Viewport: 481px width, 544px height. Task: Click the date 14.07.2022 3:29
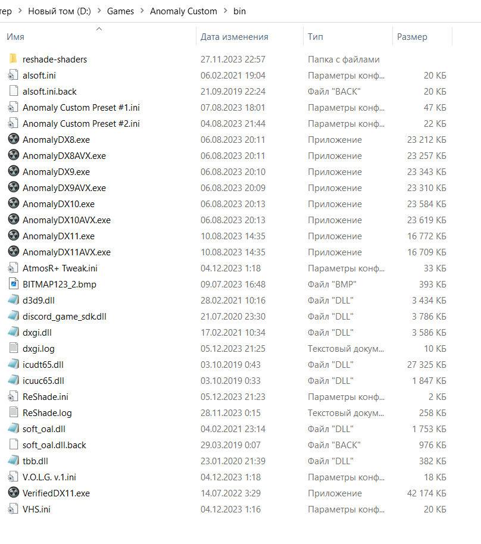coord(230,493)
